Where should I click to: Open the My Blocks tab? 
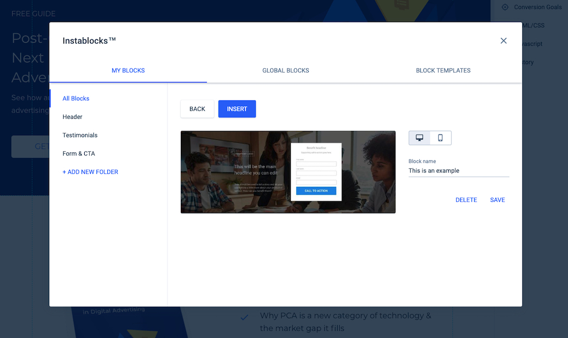128,71
